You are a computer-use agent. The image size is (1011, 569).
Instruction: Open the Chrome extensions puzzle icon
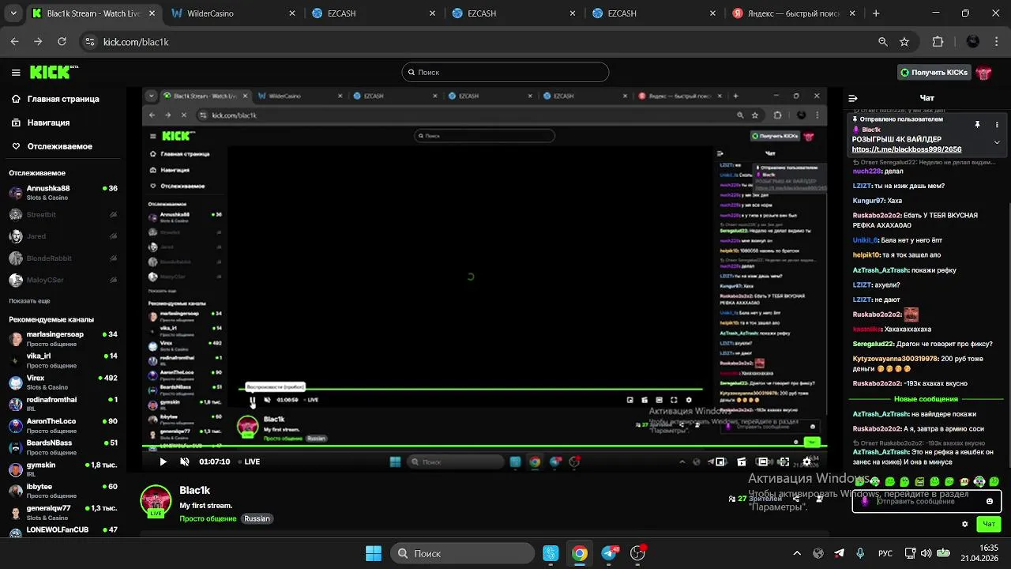(938, 42)
